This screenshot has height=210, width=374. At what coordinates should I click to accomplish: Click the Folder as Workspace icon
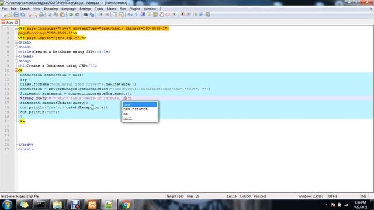(168, 15)
